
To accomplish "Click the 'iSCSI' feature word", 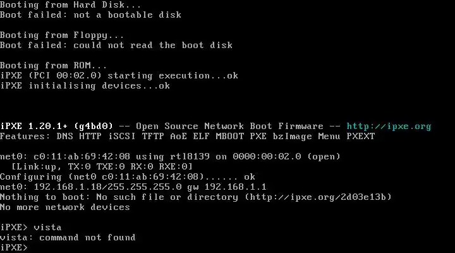I will pyautogui.click(x=121, y=137).
